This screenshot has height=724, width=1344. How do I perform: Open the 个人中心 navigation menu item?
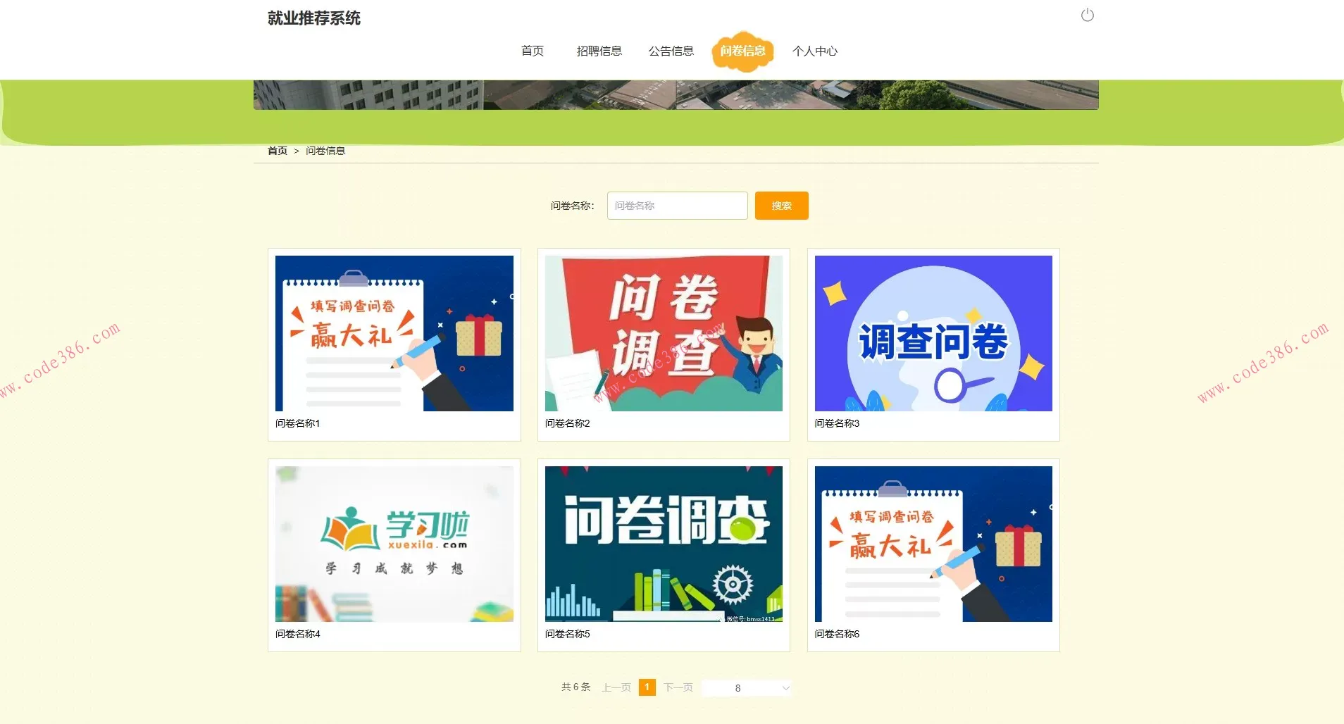point(815,51)
